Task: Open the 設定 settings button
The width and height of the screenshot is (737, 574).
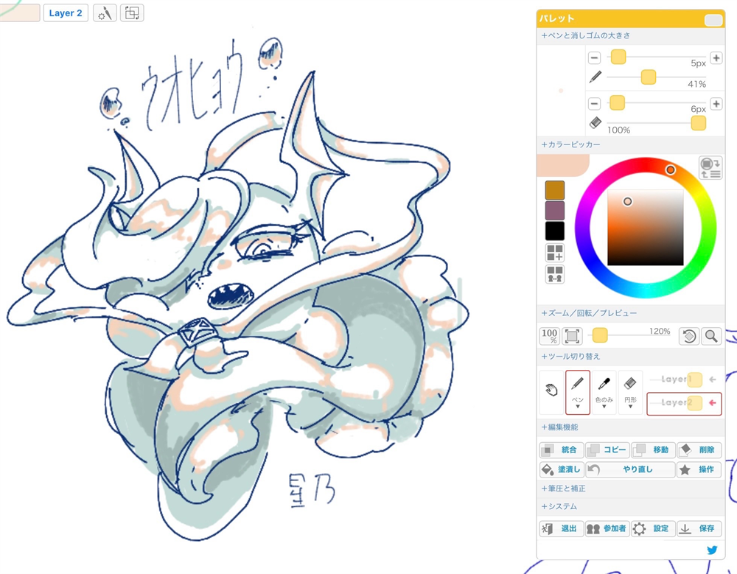Action: tap(653, 529)
